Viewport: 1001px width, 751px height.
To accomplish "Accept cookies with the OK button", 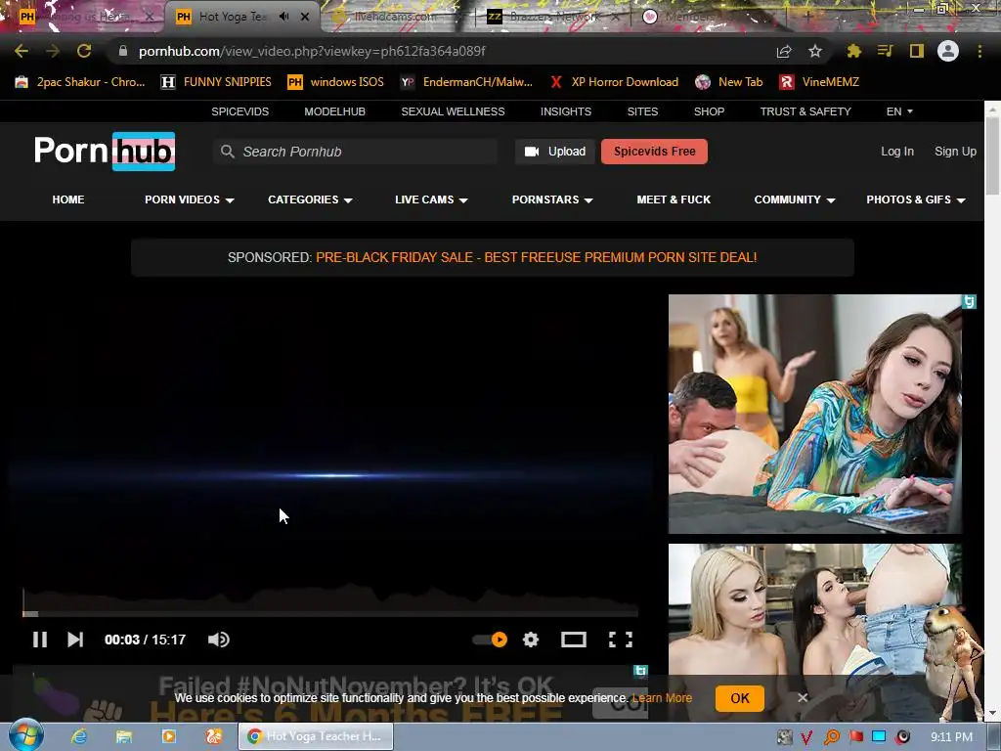I will 739,698.
